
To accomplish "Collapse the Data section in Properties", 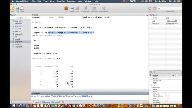I will tap(151, 85).
